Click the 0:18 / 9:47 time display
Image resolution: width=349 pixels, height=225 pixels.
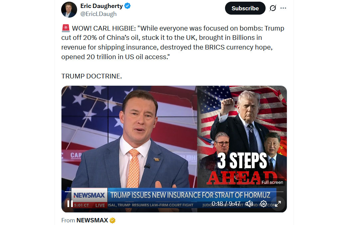(x=226, y=204)
